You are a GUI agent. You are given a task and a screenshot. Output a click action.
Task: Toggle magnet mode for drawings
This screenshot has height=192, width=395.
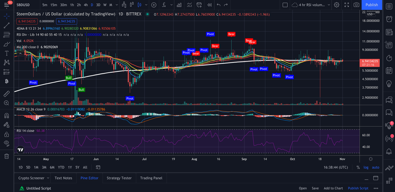pos(6,116)
